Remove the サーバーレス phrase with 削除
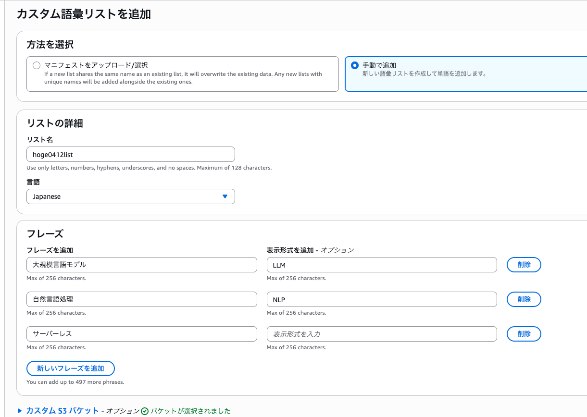 [524, 334]
